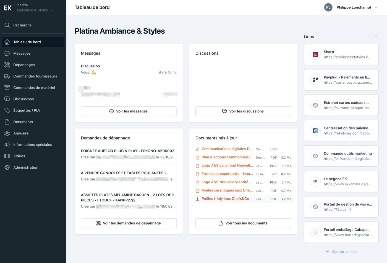387x263 pixels.
Task: Click the Voir les messages button
Action: 129,111
